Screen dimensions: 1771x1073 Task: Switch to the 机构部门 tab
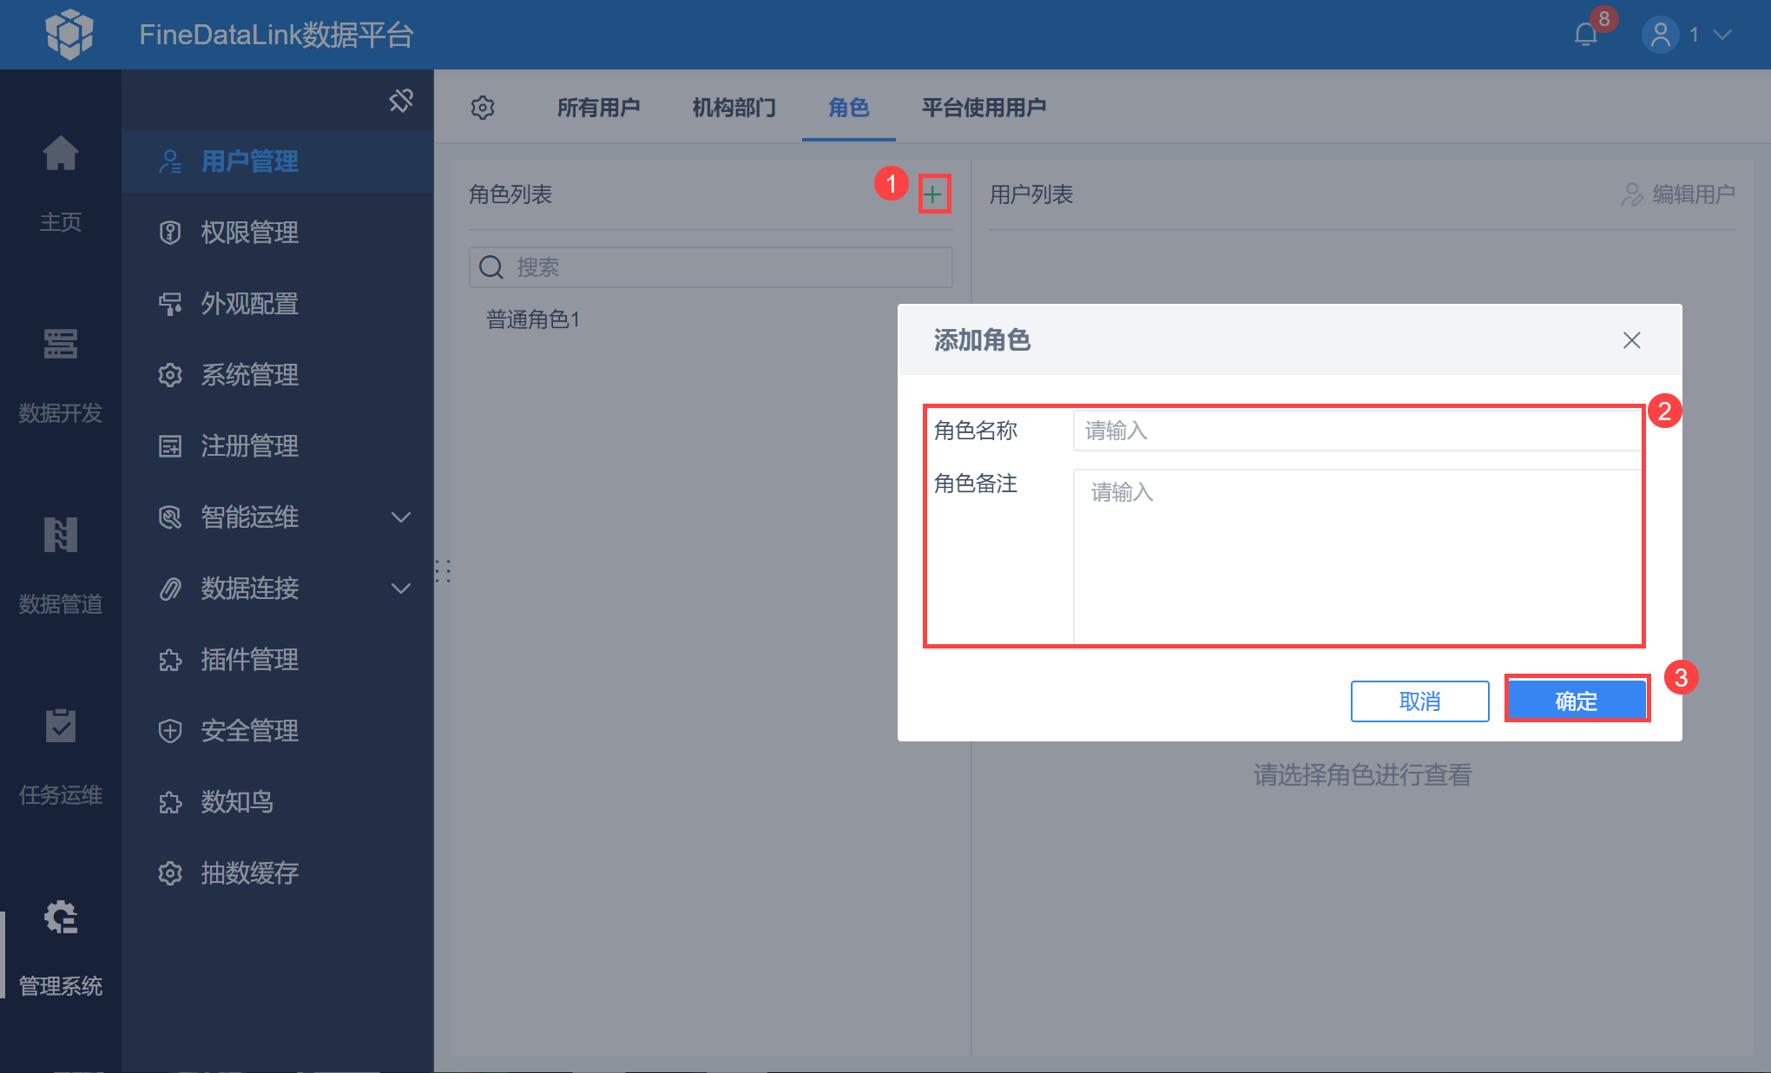pyautogui.click(x=734, y=108)
